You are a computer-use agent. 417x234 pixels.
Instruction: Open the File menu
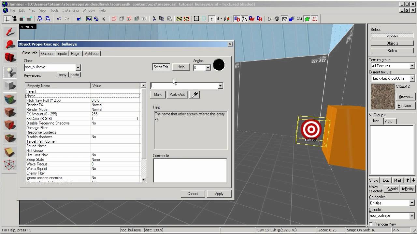tap(12, 10)
